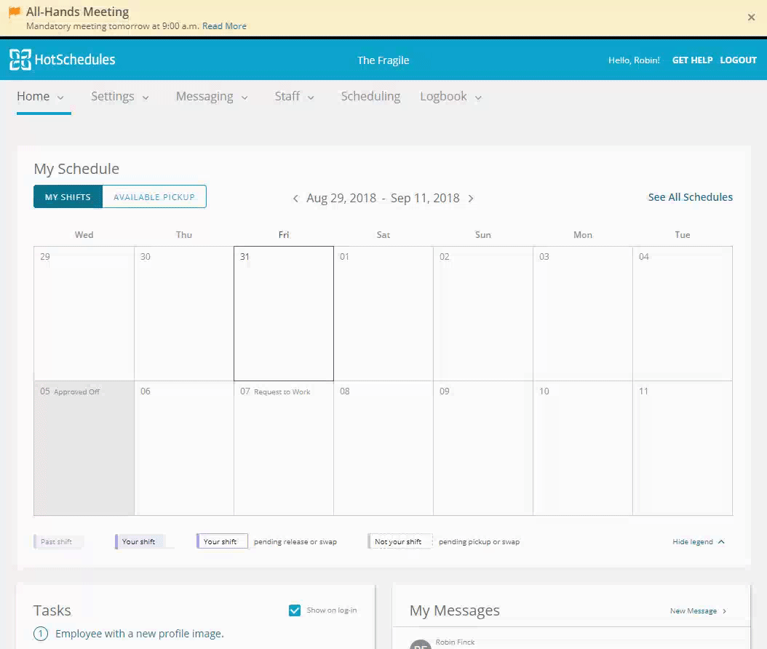Click the New Message arrow icon
The height and width of the screenshot is (649, 767).
[724, 611]
